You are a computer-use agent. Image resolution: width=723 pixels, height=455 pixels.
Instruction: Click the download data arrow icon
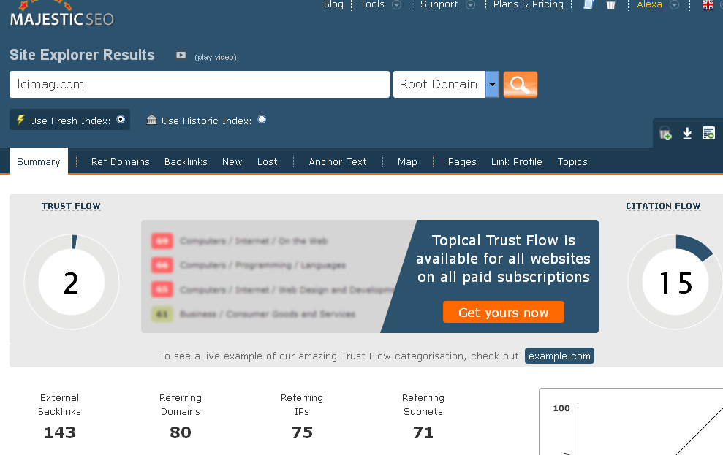tap(687, 133)
